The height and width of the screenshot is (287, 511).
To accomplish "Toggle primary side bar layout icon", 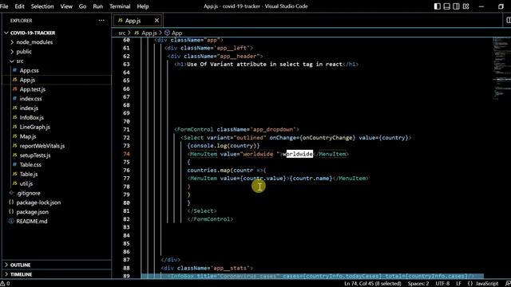I will 437,6.
